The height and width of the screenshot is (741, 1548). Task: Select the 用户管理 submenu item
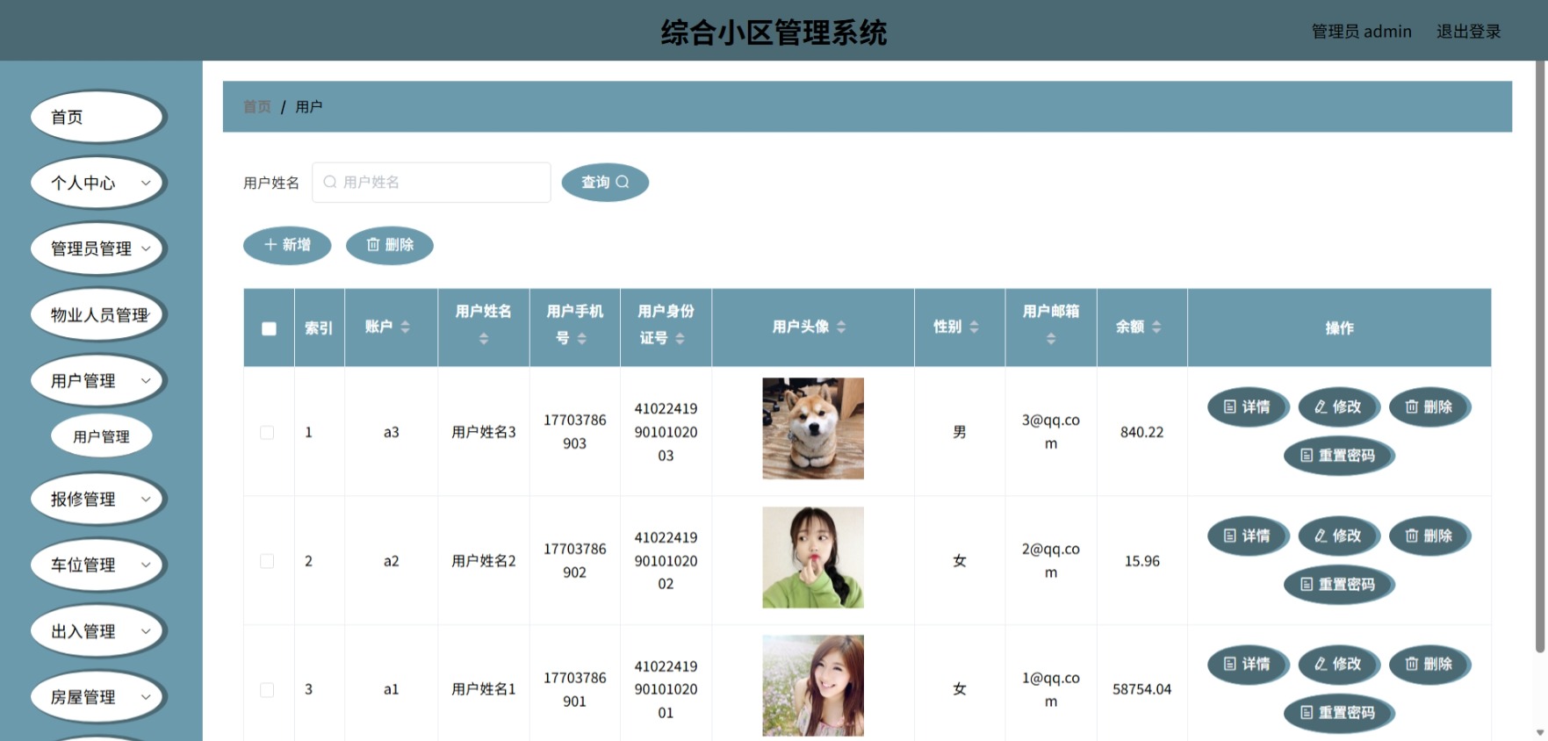click(101, 436)
